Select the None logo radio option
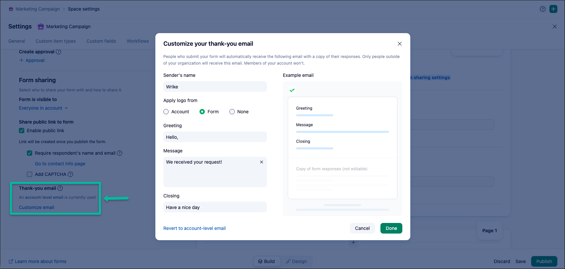 tap(232, 112)
